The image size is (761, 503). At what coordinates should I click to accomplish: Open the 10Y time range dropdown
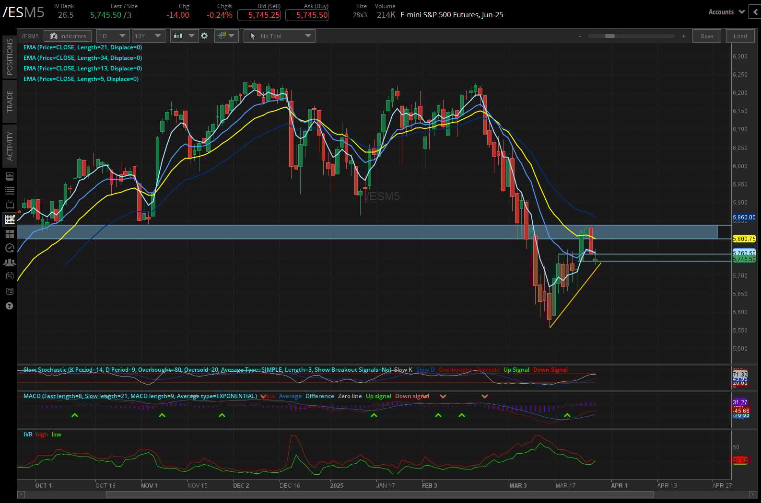tap(148, 36)
